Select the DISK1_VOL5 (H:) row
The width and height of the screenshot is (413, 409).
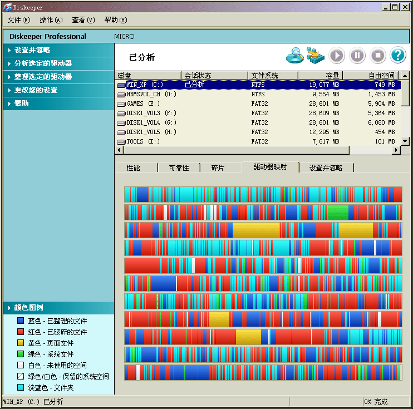click(x=258, y=132)
